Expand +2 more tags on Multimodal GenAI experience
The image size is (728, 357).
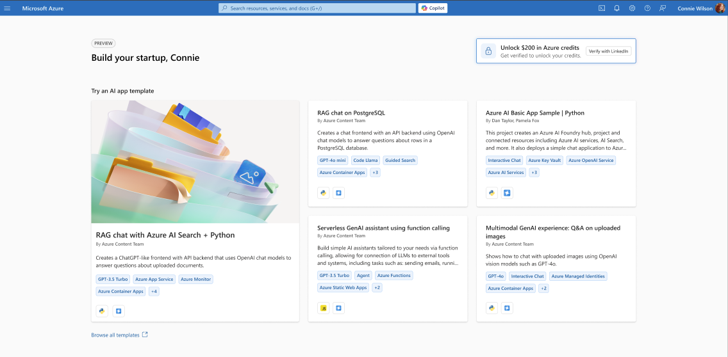pos(543,289)
